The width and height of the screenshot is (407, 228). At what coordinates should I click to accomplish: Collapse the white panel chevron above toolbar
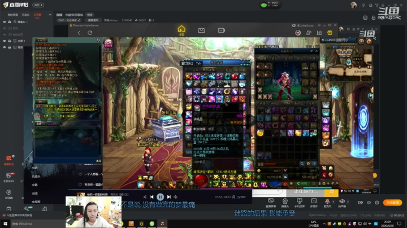[x=278, y=191]
